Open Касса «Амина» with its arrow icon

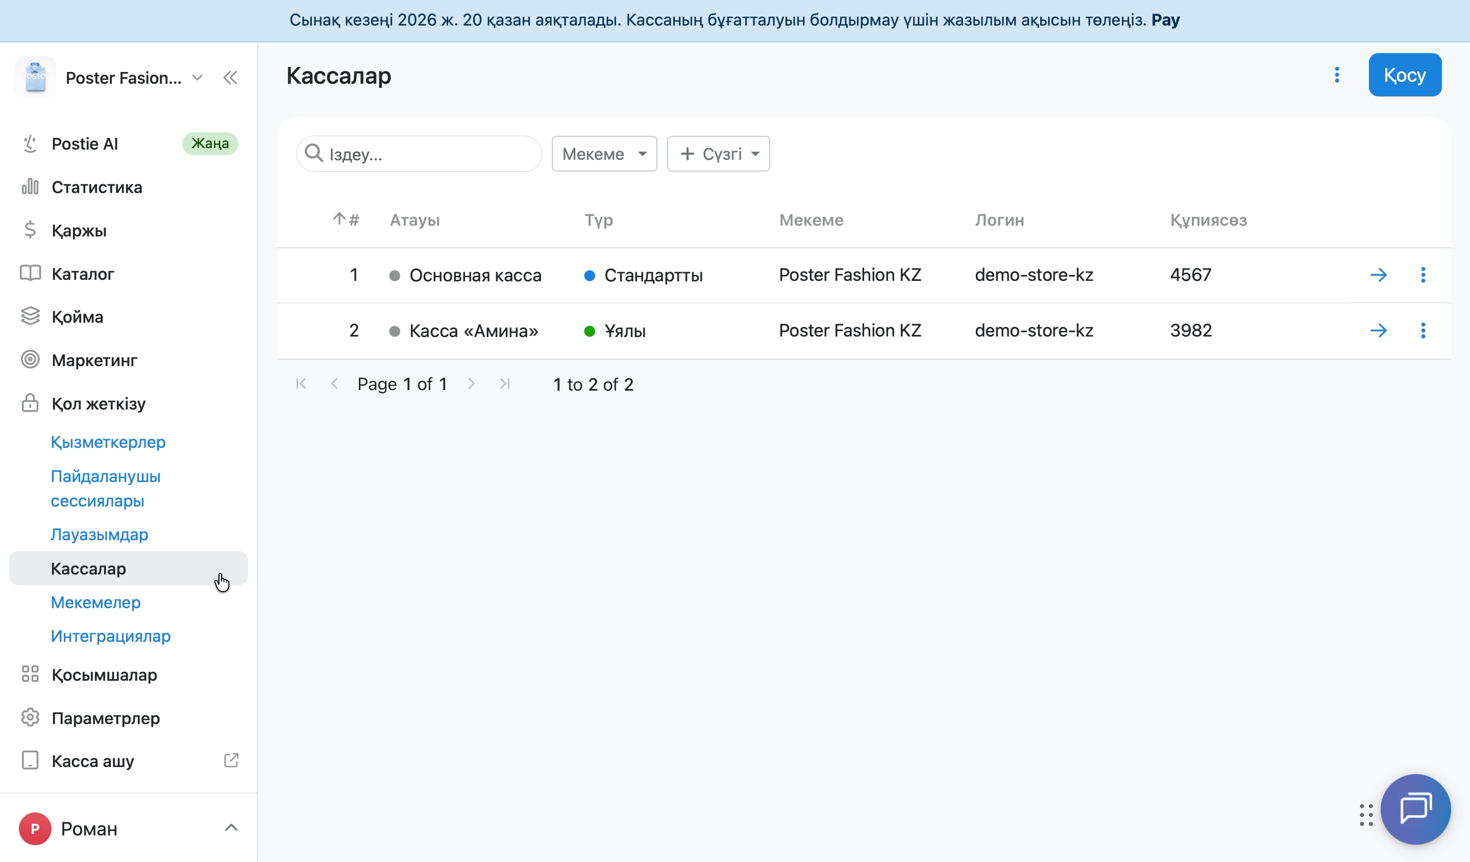click(x=1379, y=331)
